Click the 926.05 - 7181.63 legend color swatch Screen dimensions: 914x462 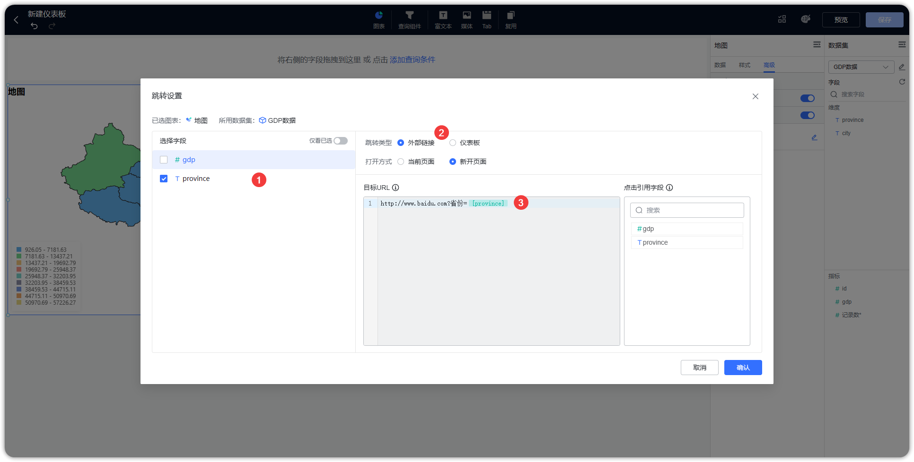tap(19, 249)
